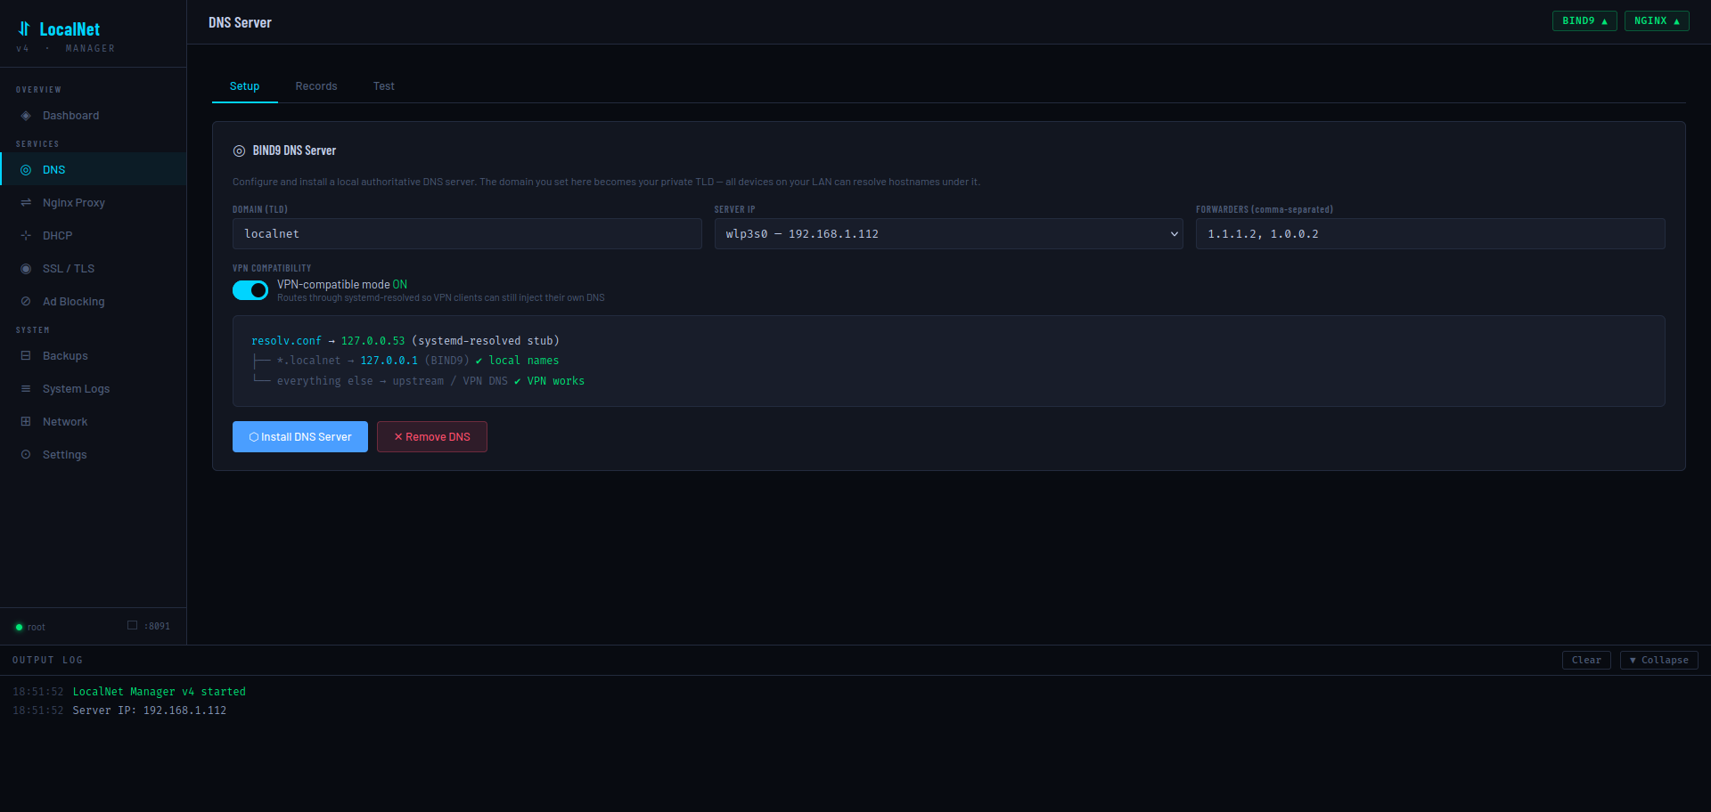Click the SSL / TLS icon

26,269
